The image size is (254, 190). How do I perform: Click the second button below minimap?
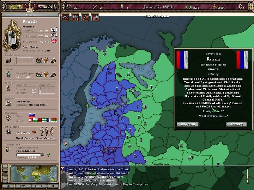(23, 186)
